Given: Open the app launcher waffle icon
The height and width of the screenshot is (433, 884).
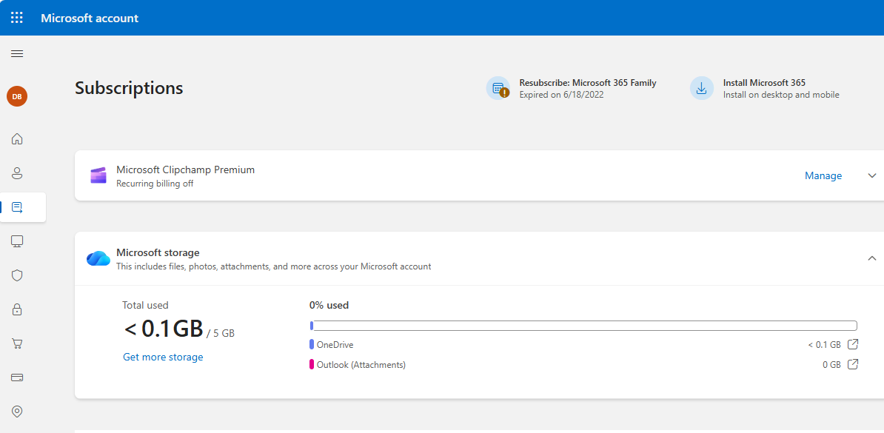Looking at the screenshot, I should pyautogui.click(x=17, y=18).
